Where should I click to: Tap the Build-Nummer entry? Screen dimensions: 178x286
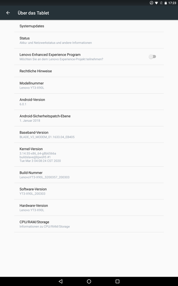tap(89, 175)
